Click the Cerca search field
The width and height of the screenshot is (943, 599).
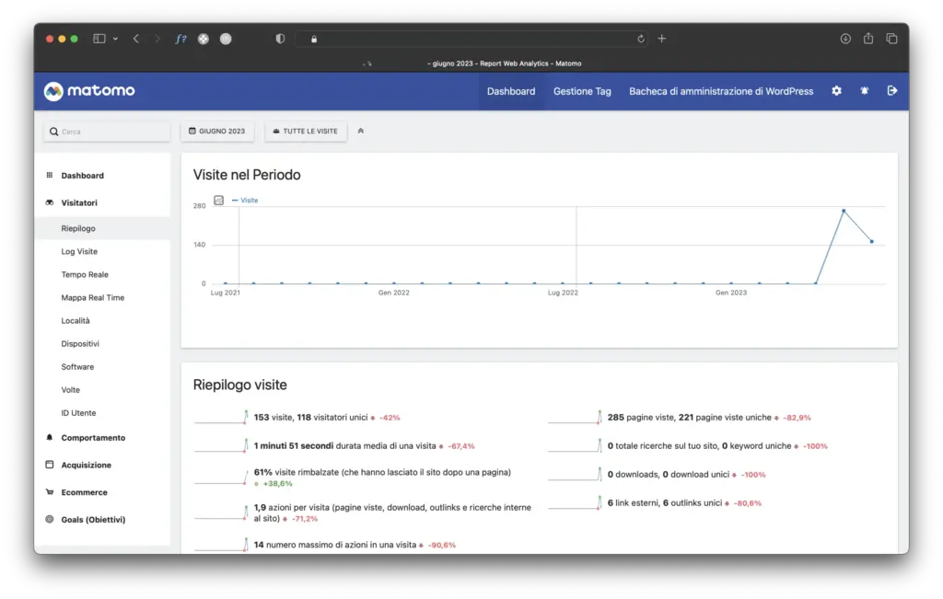(107, 132)
